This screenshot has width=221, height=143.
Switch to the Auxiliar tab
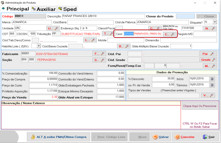tap(44, 9)
